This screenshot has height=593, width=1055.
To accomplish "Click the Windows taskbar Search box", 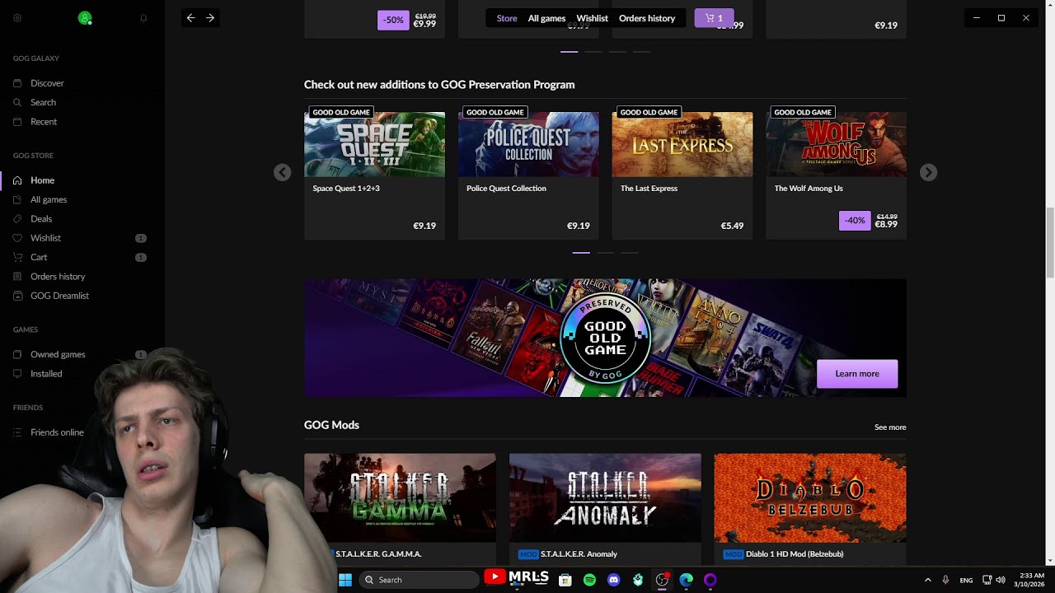I will (x=419, y=580).
